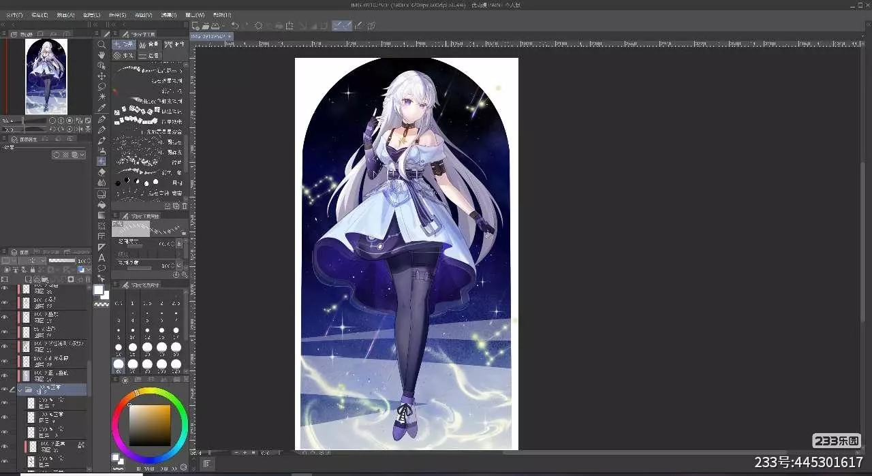This screenshot has height=476, width=872.
Task: Select the Pencil tool
Action: 102,129
